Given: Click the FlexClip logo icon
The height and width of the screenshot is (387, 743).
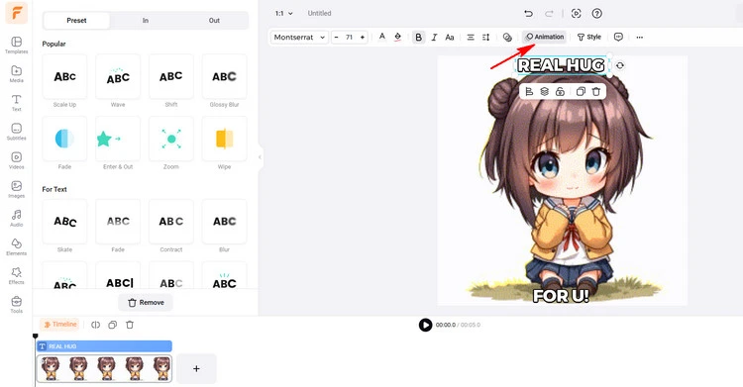Looking at the screenshot, I should coord(16,13).
